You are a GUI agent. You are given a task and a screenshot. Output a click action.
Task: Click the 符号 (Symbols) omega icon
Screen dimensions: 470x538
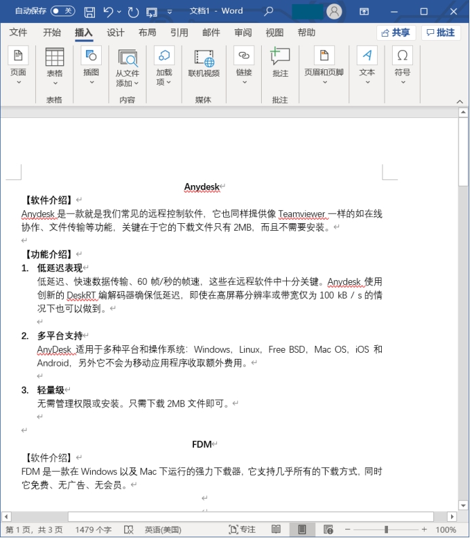pos(402,55)
